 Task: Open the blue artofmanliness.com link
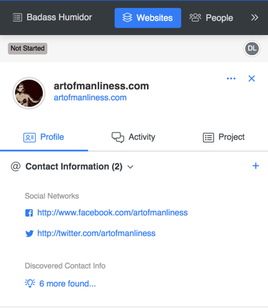pyautogui.click(x=90, y=98)
